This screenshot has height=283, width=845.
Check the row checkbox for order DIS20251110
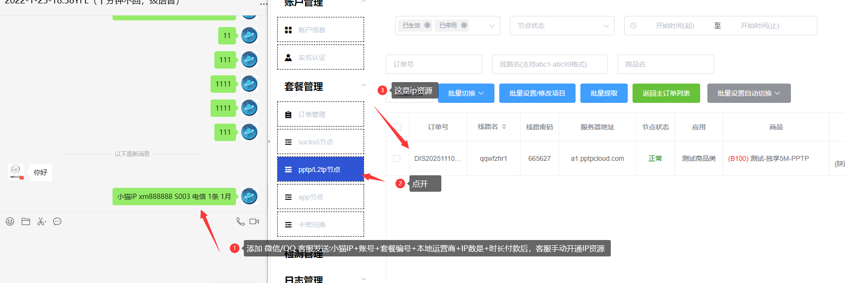[397, 158]
